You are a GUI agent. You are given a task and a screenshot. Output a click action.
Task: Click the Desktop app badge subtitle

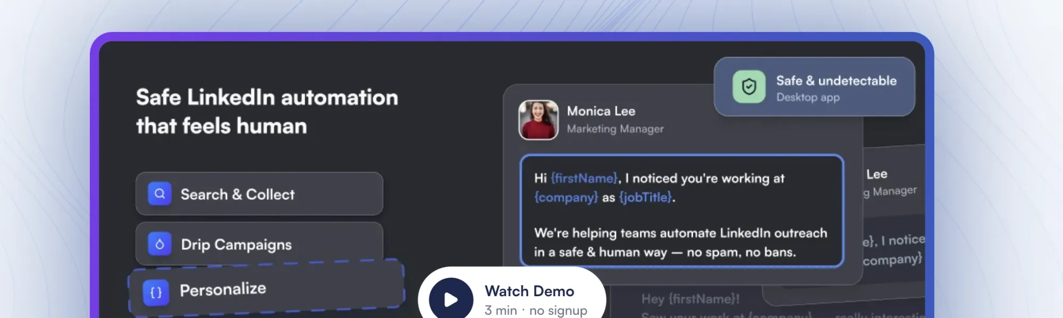pyautogui.click(x=808, y=97)
